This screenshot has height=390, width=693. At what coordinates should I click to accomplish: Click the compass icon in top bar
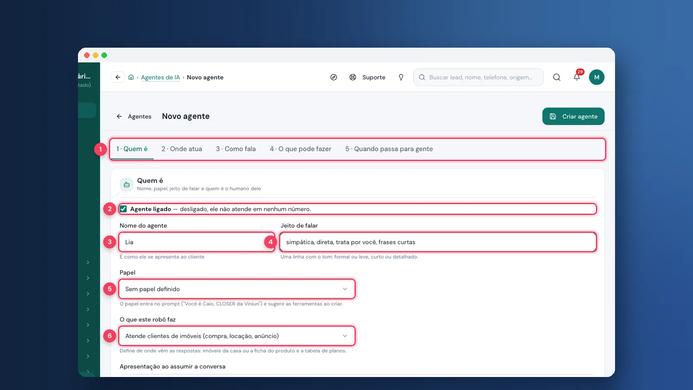click(x=334, y=77)
